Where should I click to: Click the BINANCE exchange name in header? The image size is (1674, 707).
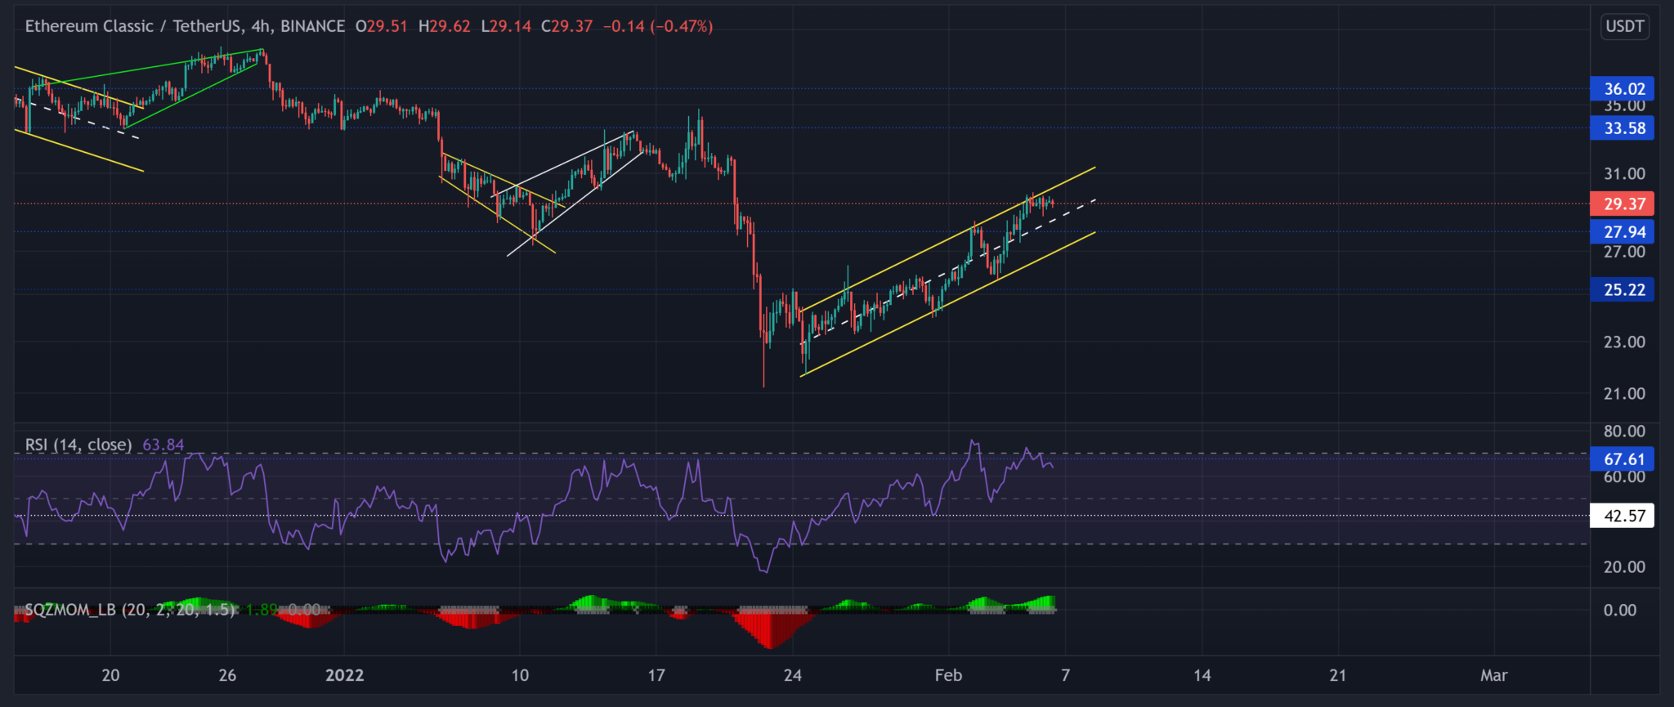pyautogui.click(x=312, y=26)
